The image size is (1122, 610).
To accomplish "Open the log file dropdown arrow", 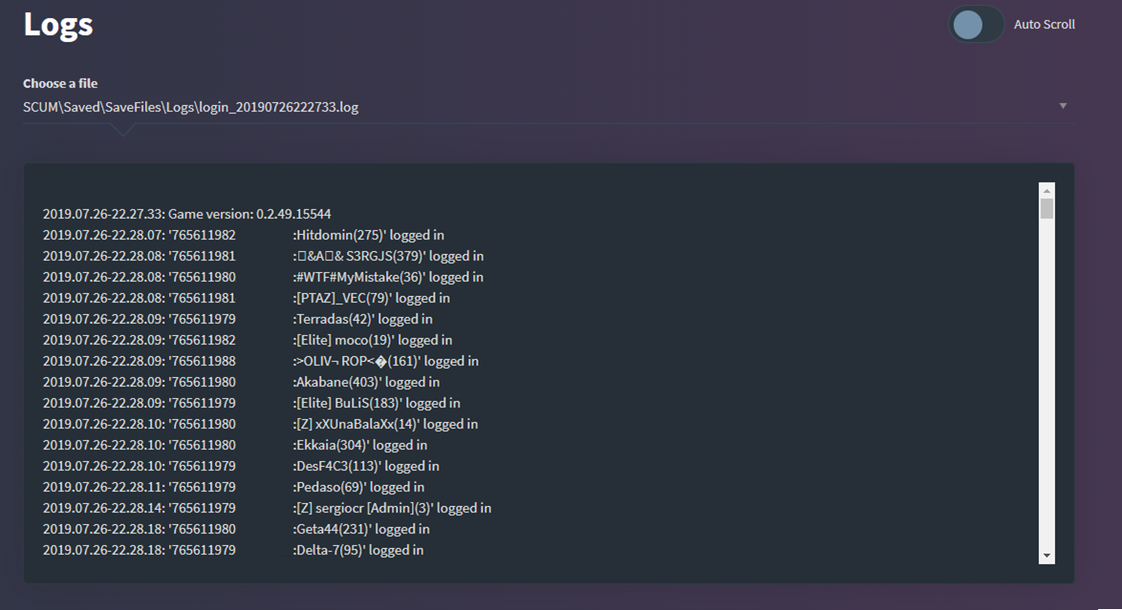I will pos(1063,106).
